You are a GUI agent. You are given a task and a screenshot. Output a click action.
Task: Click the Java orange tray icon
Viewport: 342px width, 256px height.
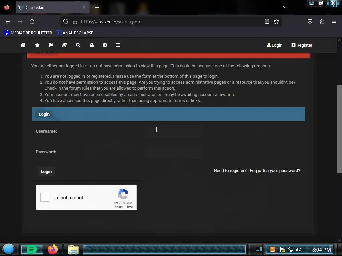(x=273, y=250)
